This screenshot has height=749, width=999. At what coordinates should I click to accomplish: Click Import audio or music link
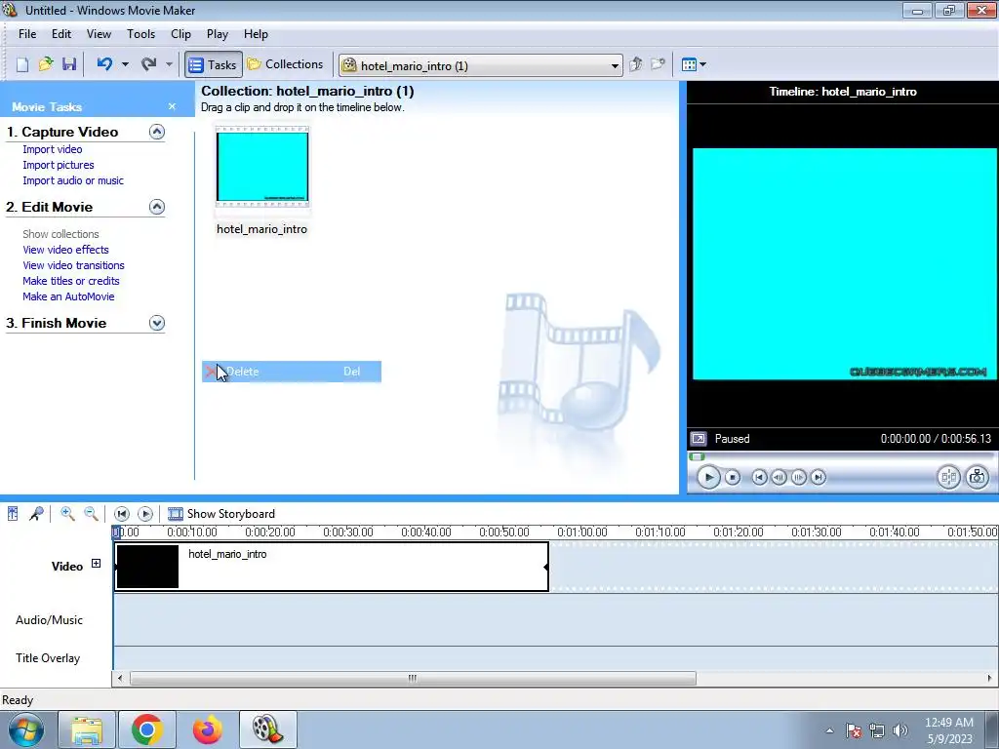coord(73,180)
